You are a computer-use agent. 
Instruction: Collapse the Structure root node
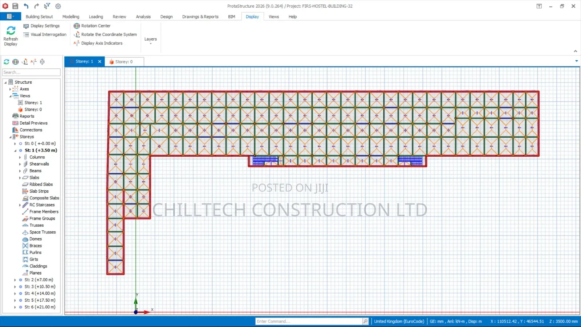tap(5, 82)
